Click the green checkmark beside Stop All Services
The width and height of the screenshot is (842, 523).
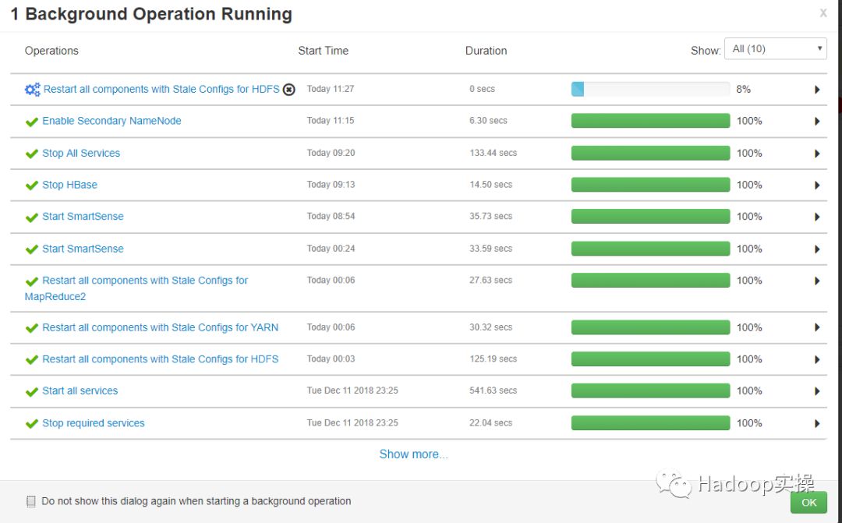click(32, 154)
